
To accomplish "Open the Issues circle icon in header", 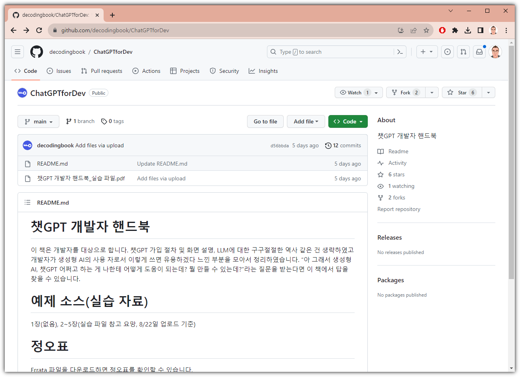I will 447,52.
